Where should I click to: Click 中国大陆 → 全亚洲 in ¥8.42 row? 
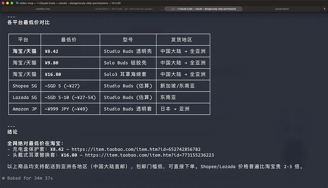click(x=183, y=51)
